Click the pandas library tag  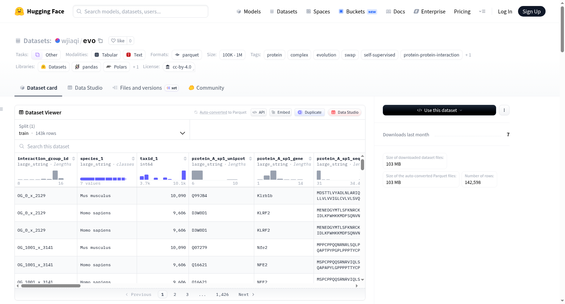coord(87,67)
